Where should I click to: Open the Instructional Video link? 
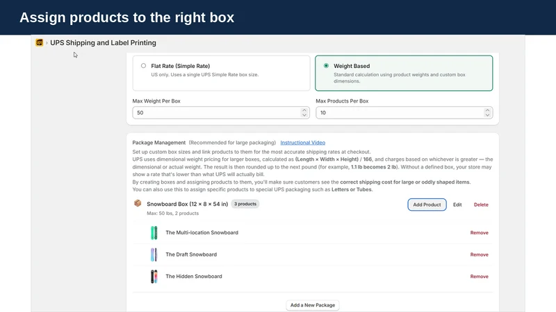[x=302, y=143]
